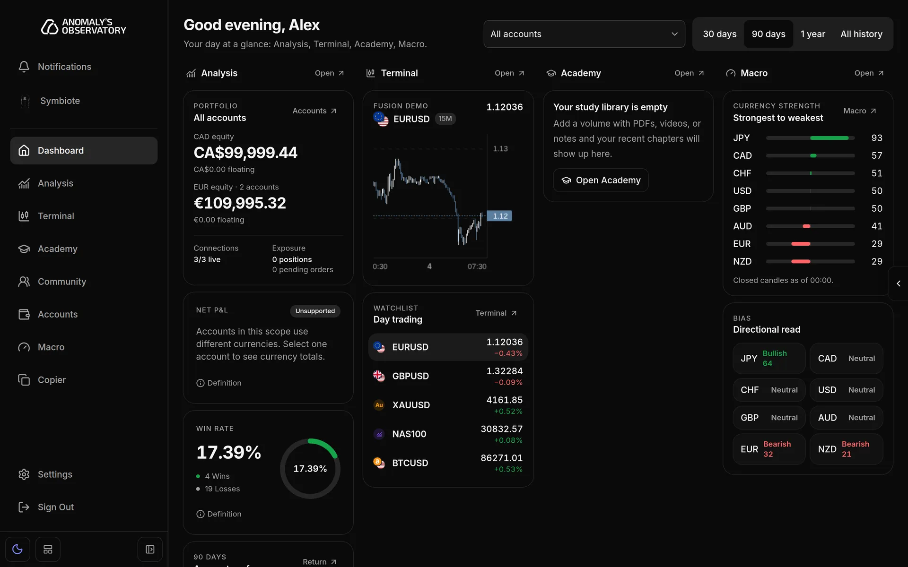Open Symbiote from the sidebar
908x567 pixels.
[x=84, y=101]
